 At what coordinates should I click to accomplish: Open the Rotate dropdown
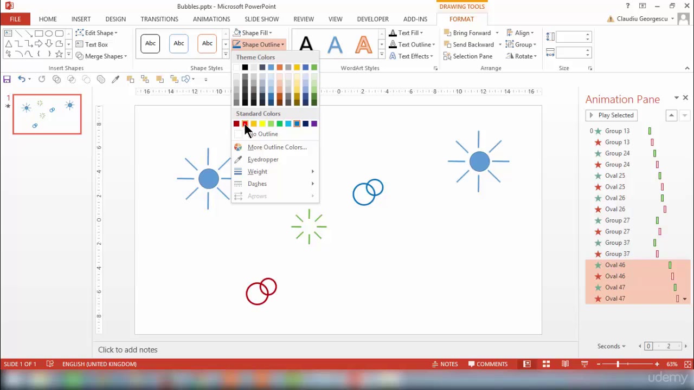point(521,56)
